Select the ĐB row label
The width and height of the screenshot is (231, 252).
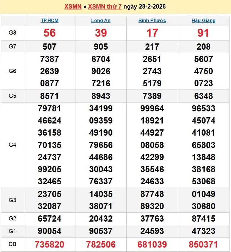pos(12,244)
